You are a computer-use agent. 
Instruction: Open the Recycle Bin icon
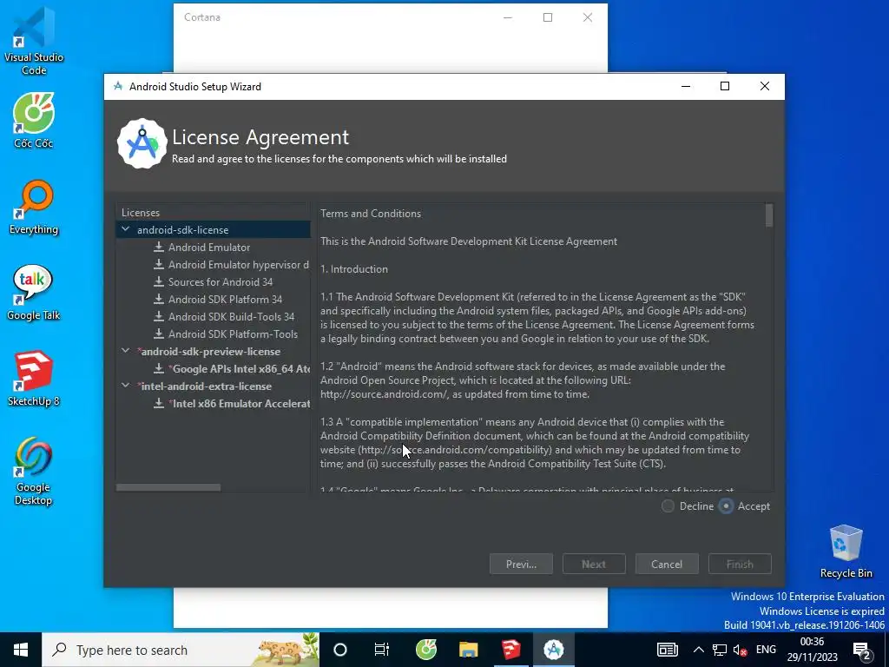pyautogui.click(x=846, y=551)
